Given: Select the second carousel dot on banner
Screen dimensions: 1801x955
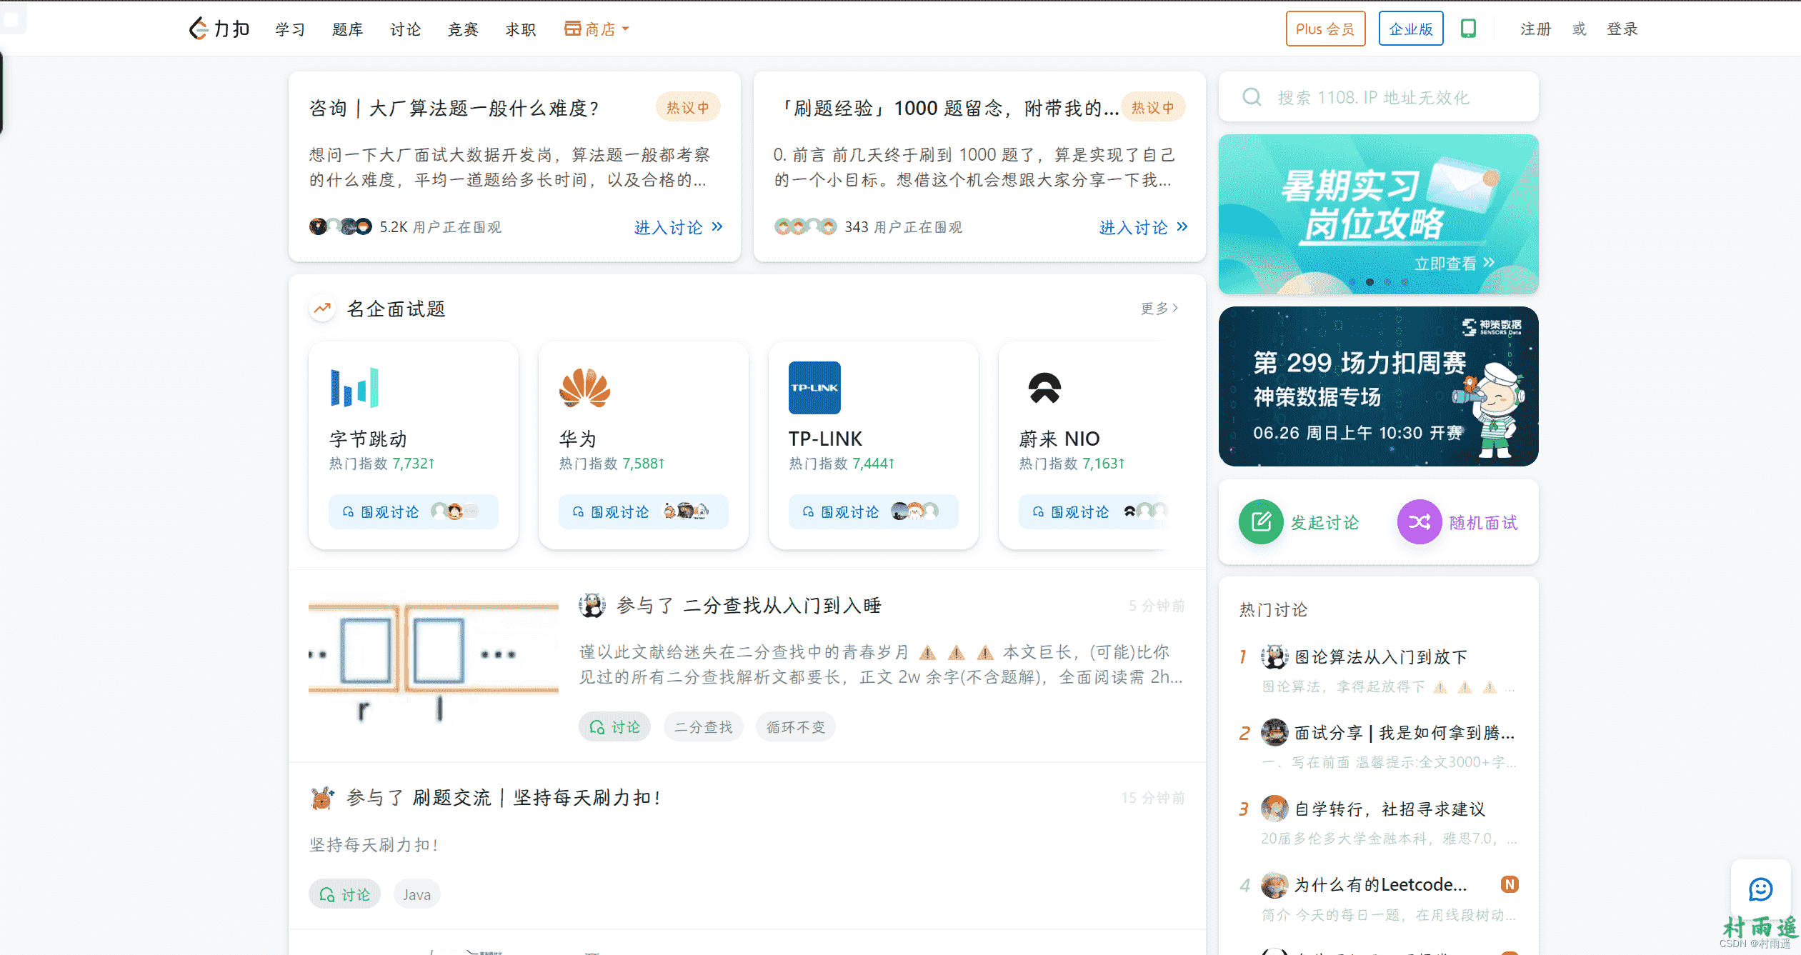Looking at the screenshot, I should point(1370,282).
